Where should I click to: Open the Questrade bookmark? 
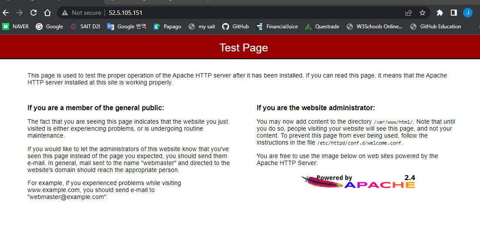point(322,27)
